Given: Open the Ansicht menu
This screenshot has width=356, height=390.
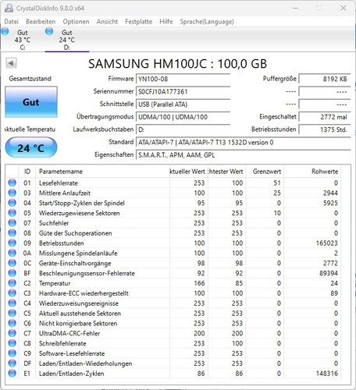Looking at the screenshot, I should (x=107, y=22).
